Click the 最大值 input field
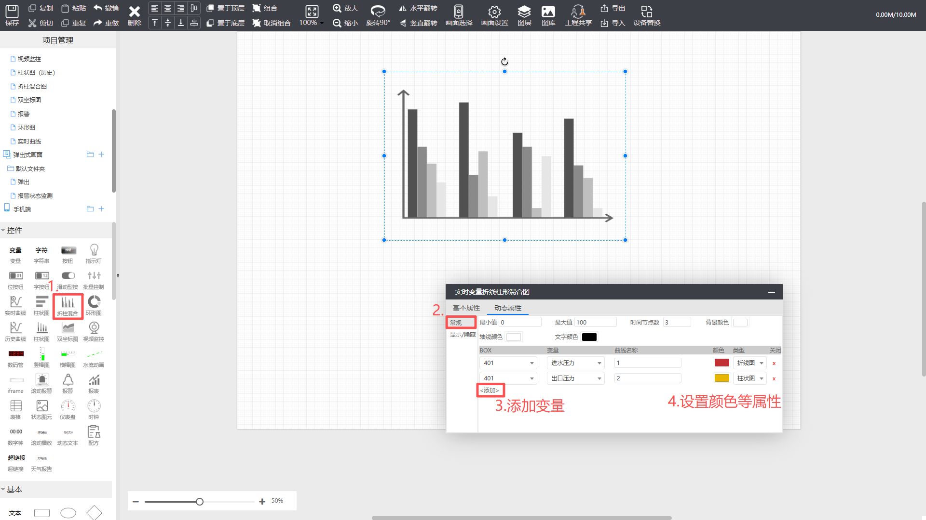 (x=595, y=323)
